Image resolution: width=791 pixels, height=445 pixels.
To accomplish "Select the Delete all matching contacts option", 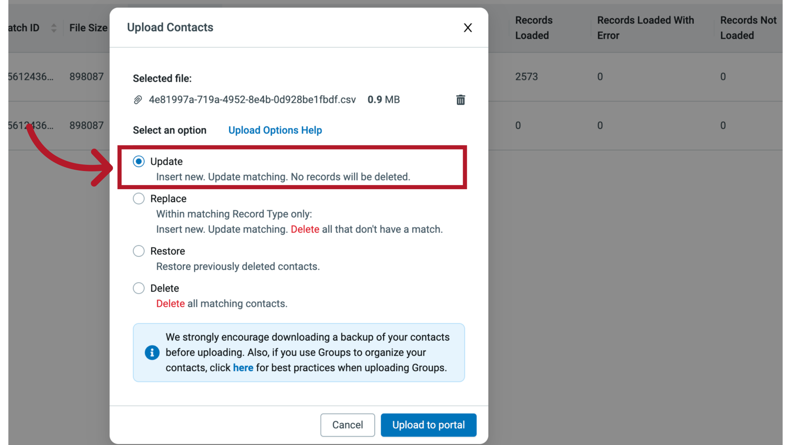I will (139, 288).
